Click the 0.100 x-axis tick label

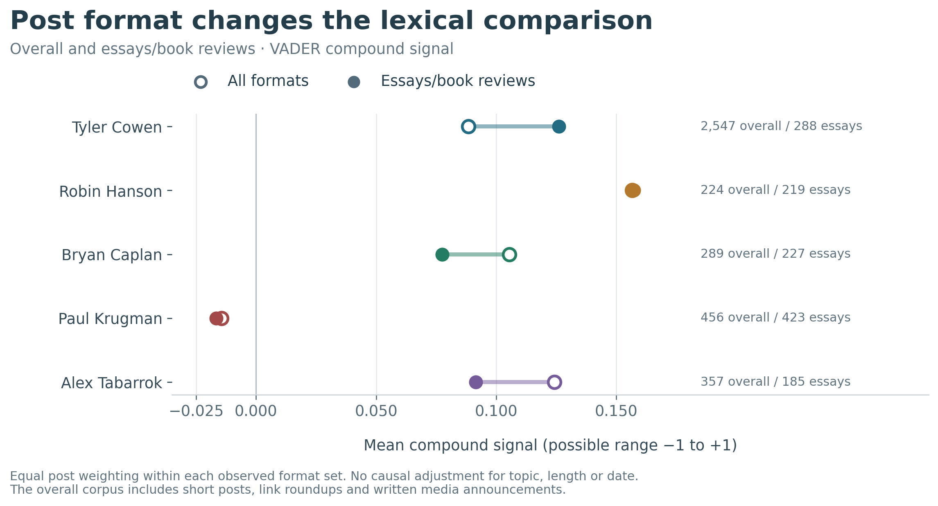click(496, 411)
